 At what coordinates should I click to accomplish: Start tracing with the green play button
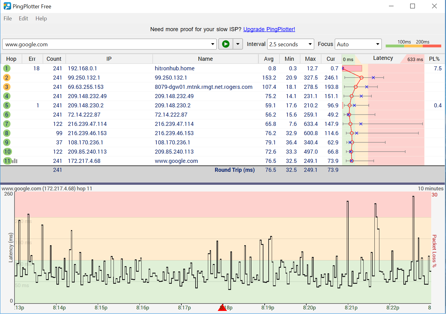(x=226, y=44)
